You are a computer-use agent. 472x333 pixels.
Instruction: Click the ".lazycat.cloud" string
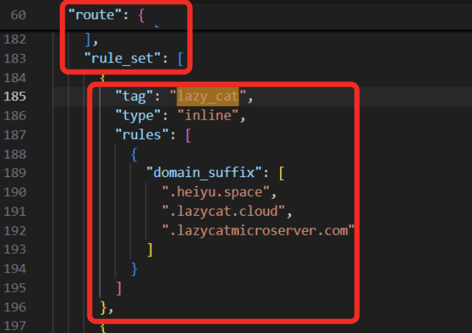pyautogui.click(x=224, y=211)
